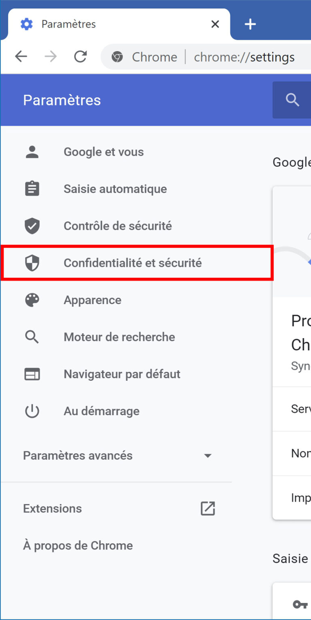Open the Apparence settings section
This screenshot has width=311, height=620.
click(x=92, y=300)
